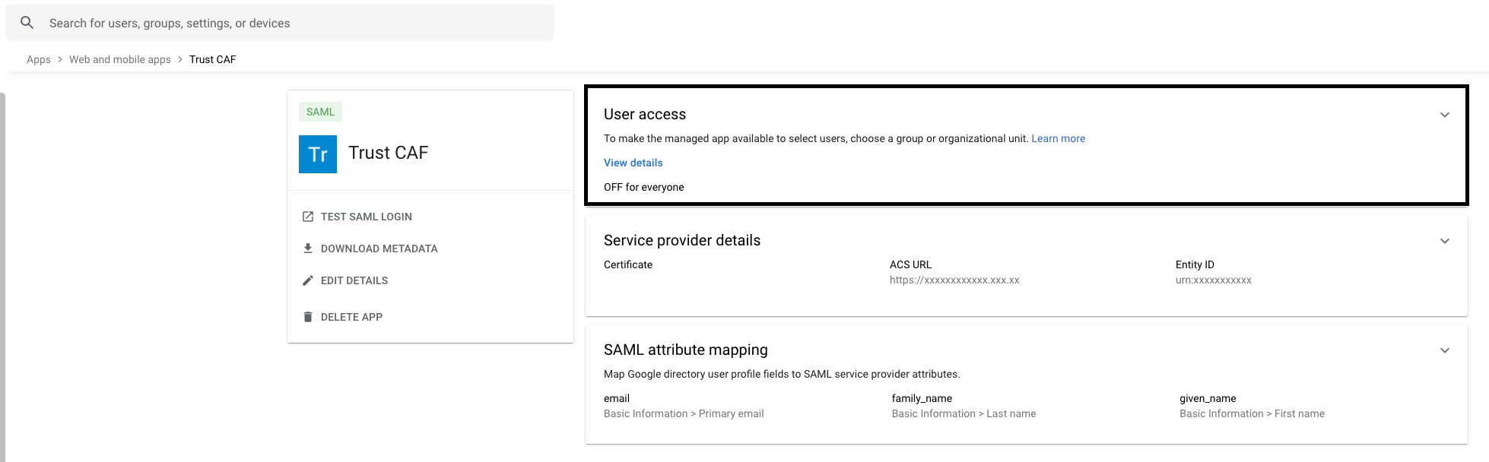Click the Entity ID urn value
The height and width of the screenshot is (462, 1489).
[1214, 280]
